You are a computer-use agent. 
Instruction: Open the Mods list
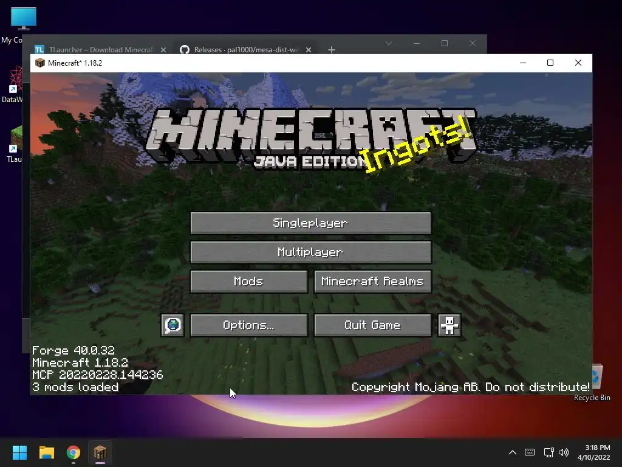point(248,282)
